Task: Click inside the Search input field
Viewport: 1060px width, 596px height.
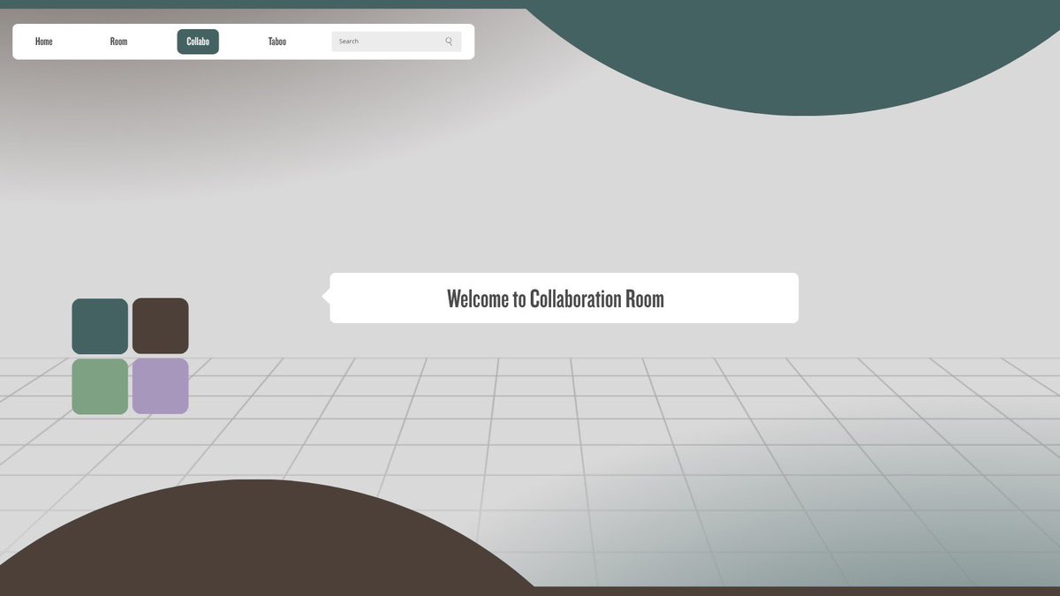Action: tap(397, 41)
